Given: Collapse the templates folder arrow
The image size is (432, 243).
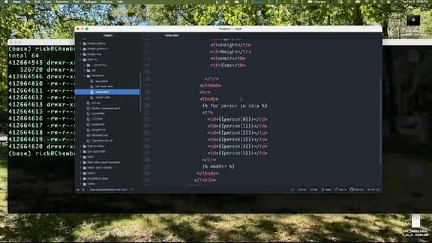Looking at the screenshot, I should 84,76.
